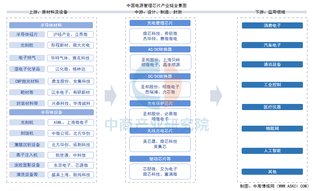314x191 pixels.
Task: Click the "光刻机" label
Action: (x=27, y=122)
